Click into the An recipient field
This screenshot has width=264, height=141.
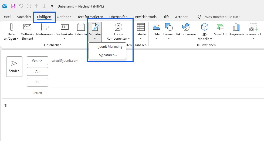click(158, 72)
